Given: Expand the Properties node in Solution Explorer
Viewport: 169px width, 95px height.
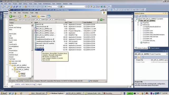Looking at the screenshot, I should click(x=138, y=23).
